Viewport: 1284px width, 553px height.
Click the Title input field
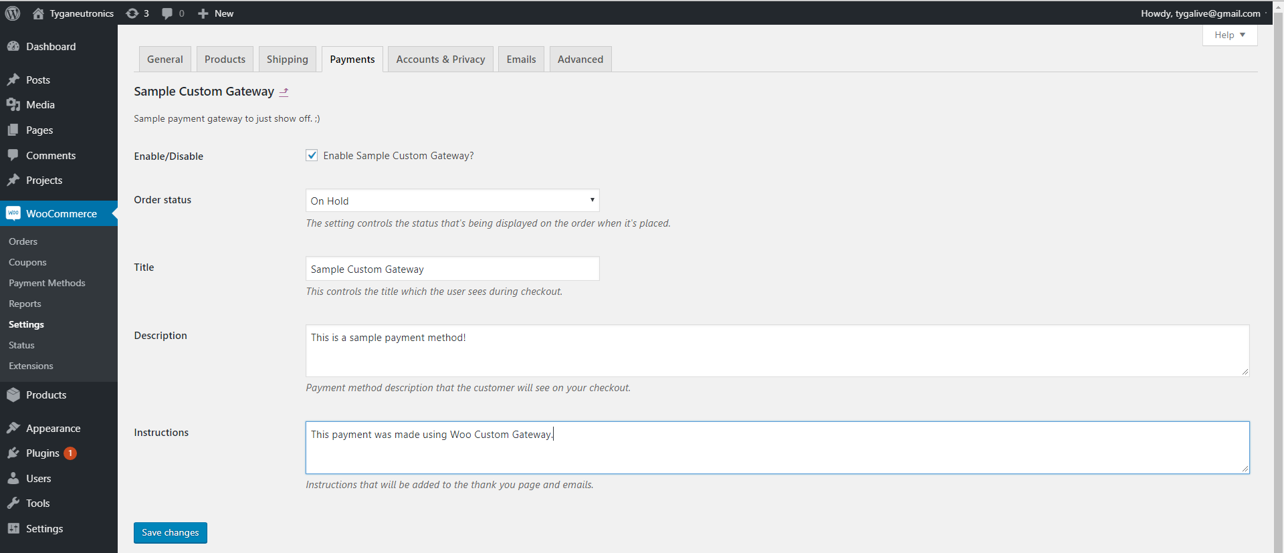click(453, 269)
